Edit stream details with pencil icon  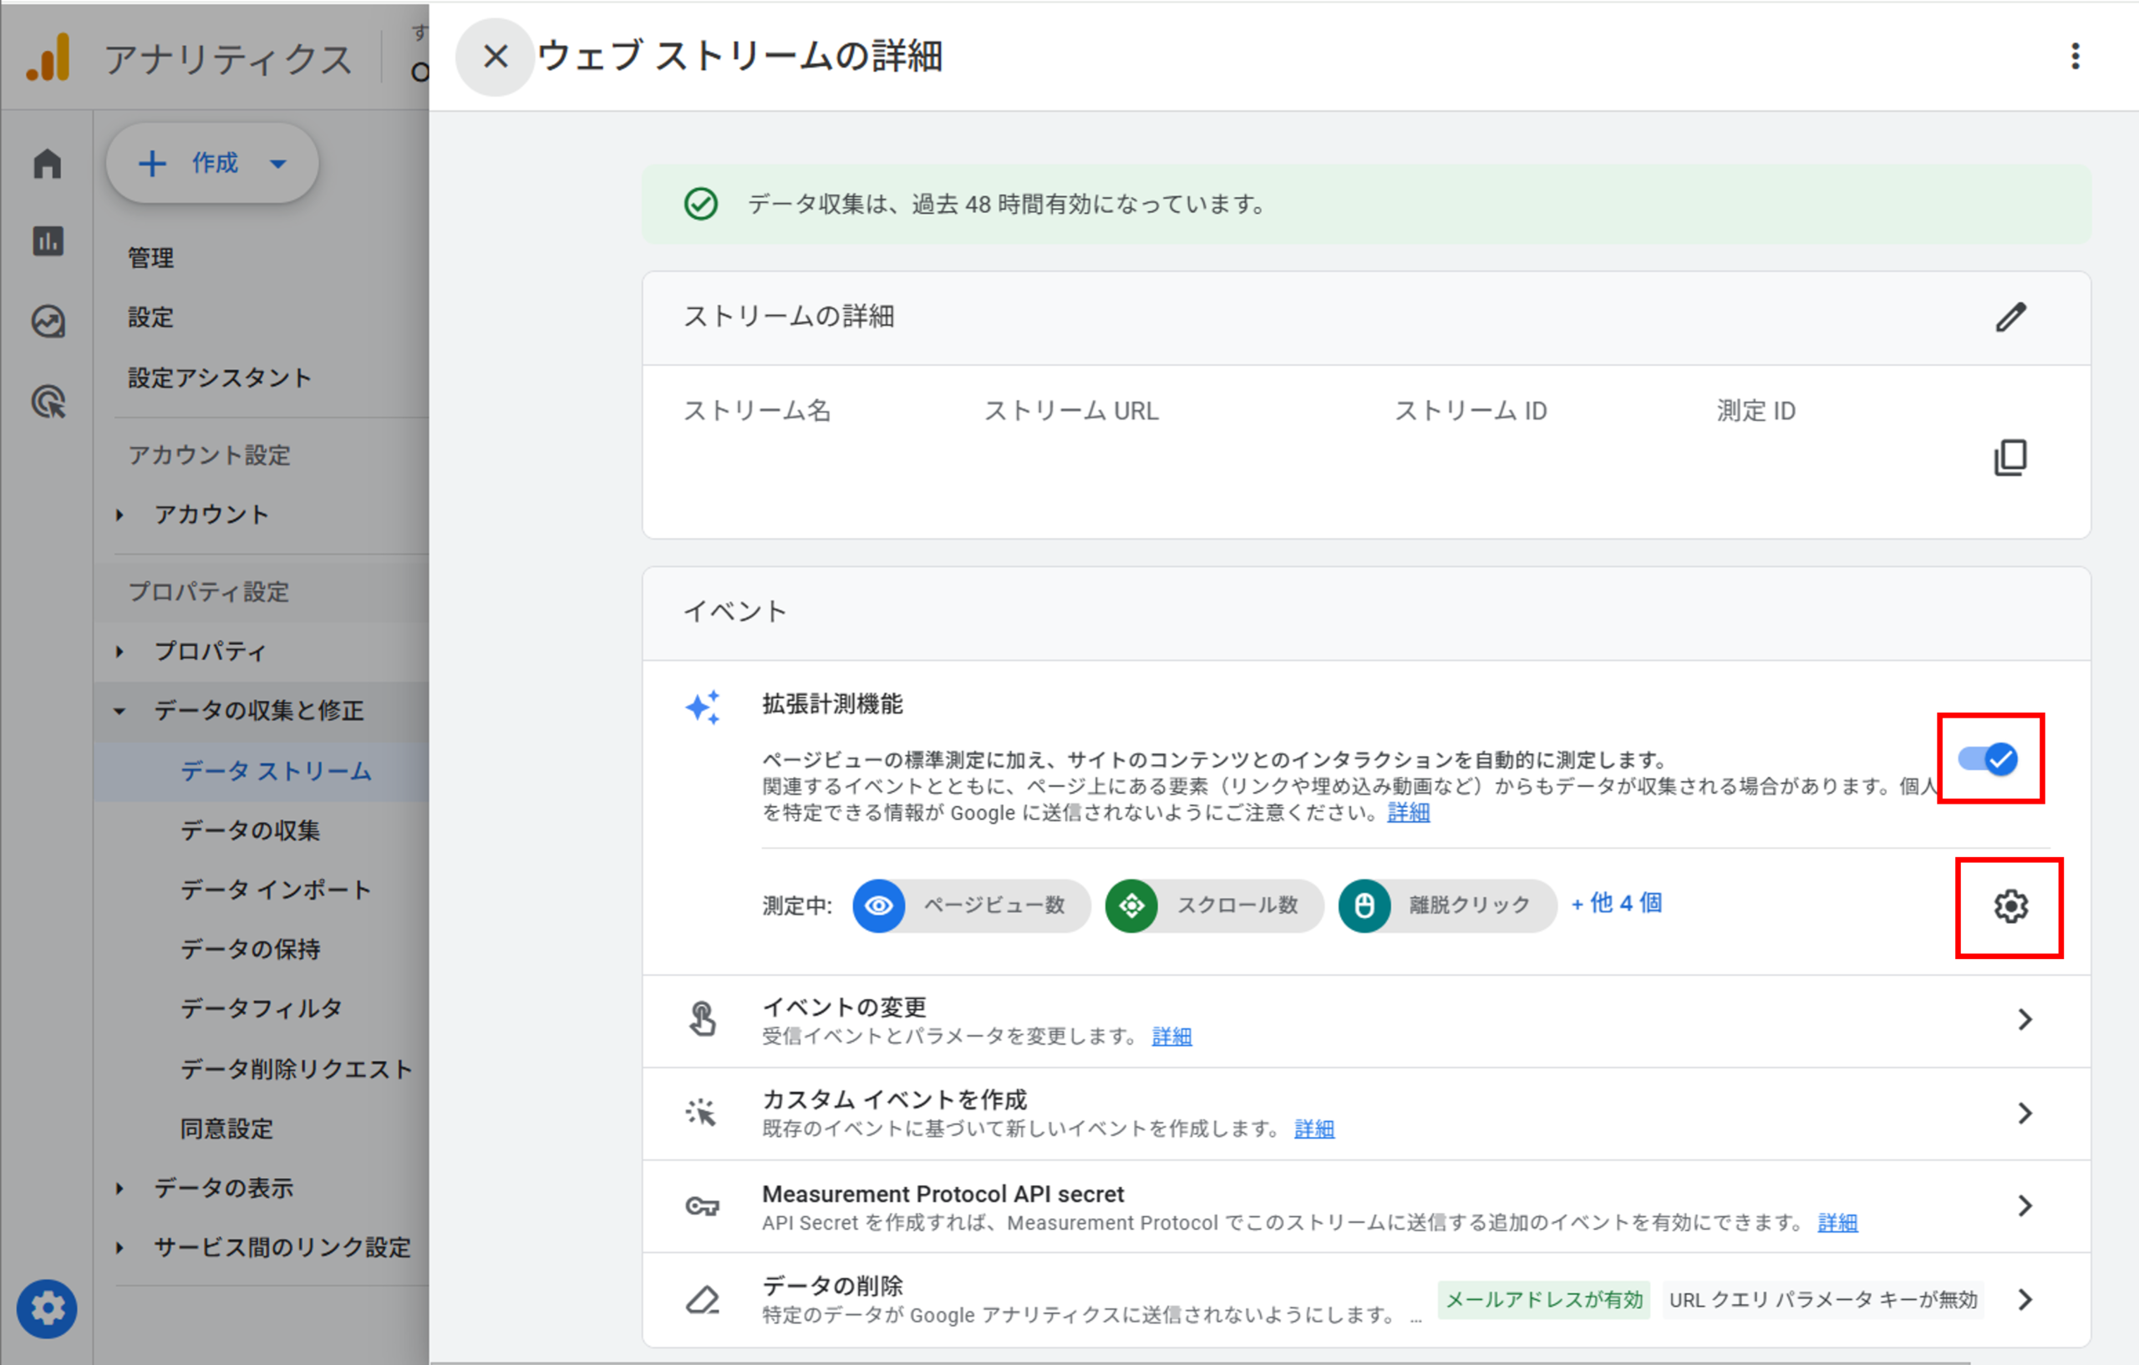tap(2010, 317)
